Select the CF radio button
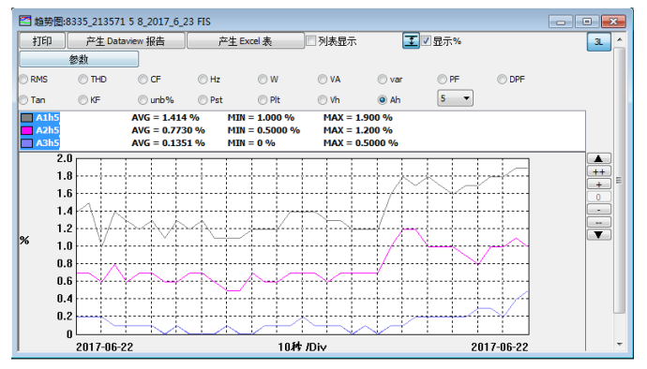The width and height of the screenshot is (647, 369). 143,80
